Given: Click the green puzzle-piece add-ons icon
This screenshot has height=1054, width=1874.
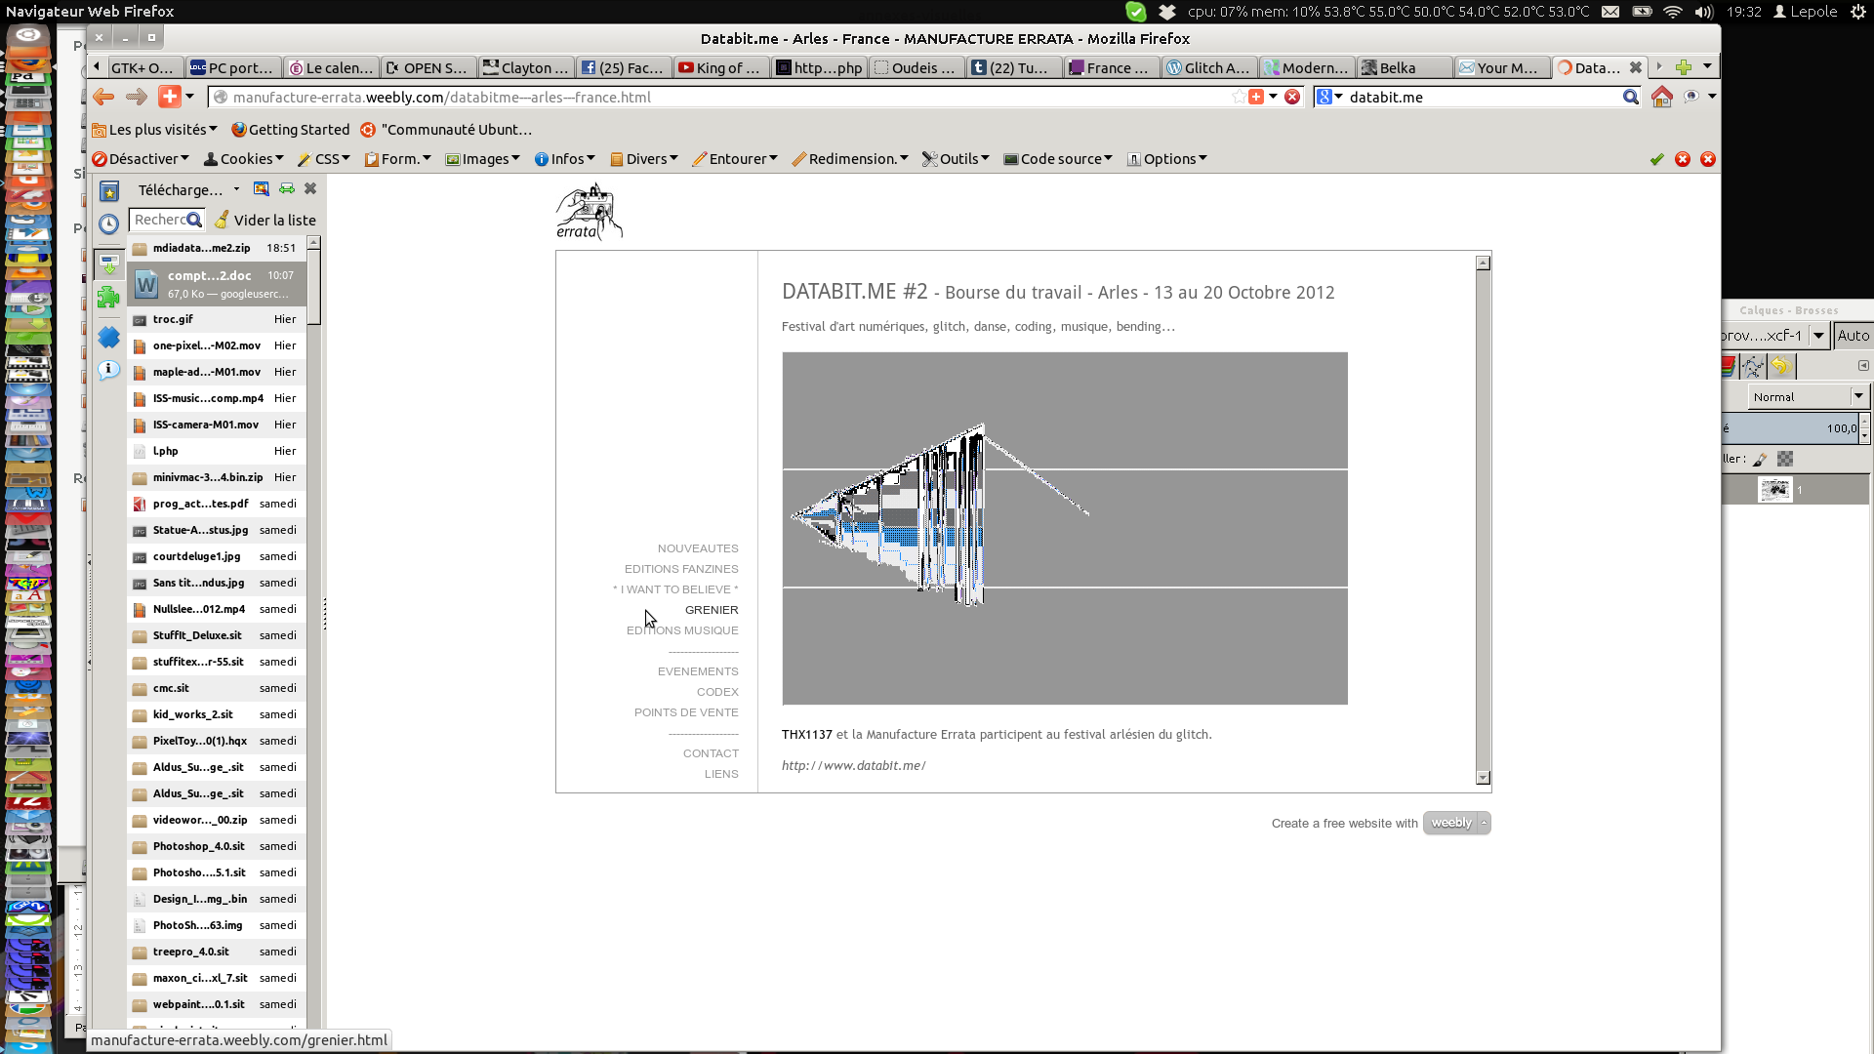Looking at the screenshot, I should 109,297.
